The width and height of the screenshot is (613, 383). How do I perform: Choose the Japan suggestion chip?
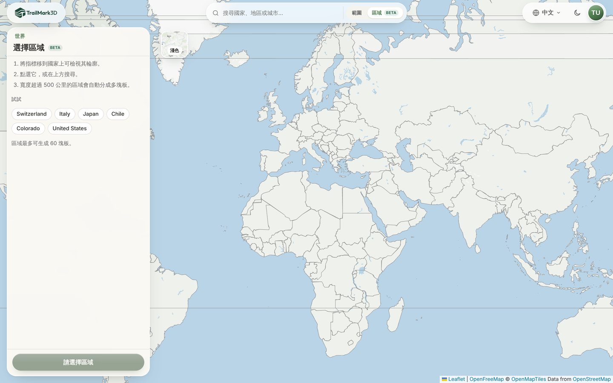pyautogui.click(x=91, y=114)
